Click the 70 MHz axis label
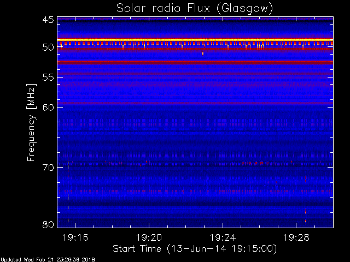This screenshot has width=350, height=262. point(48,168)
